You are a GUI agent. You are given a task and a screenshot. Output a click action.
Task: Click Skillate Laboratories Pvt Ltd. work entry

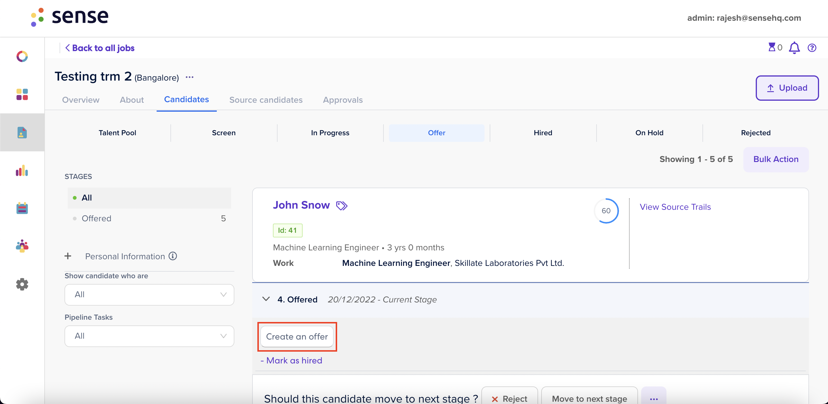click(x=509, y=263)
